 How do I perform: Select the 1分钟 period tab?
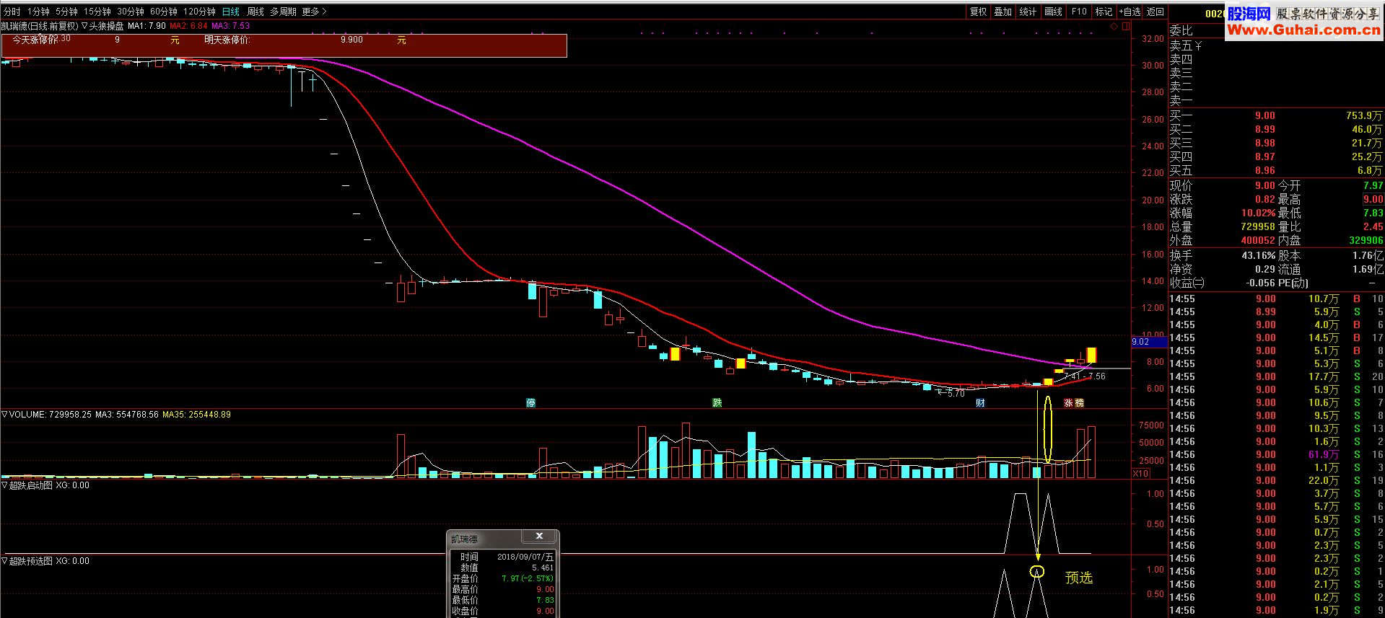38,12
